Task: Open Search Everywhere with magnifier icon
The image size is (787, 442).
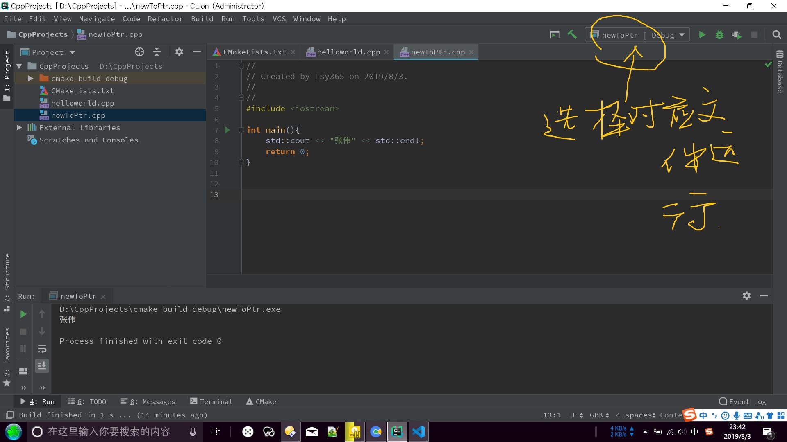Action: click(x=777, y=35)
